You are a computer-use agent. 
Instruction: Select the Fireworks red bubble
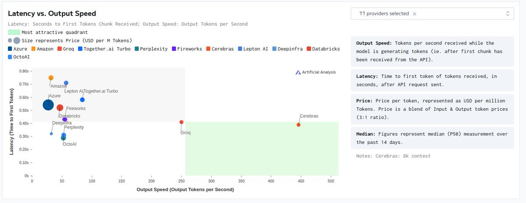coord(60,108)
